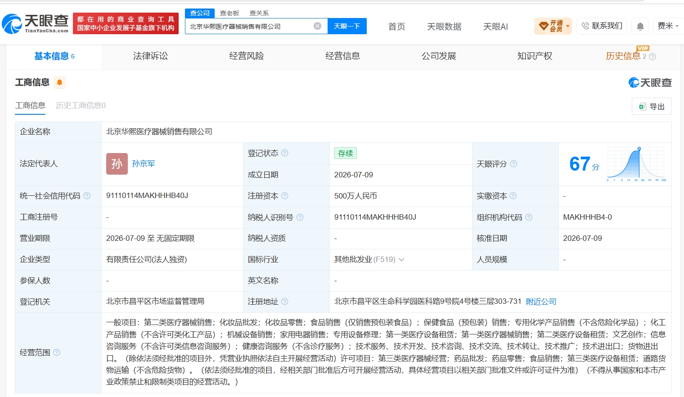Click the notification bell icon in header
This screenshot has width=684, height=397.
pos(640,26)
